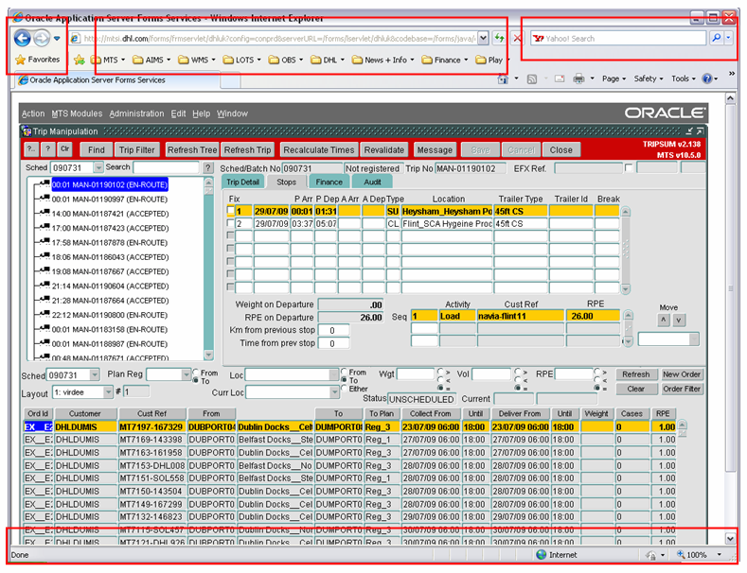Switch to the Stops tab
This screenshot has height=573, width=747.
pyautogui.click(x=286, y=182)
